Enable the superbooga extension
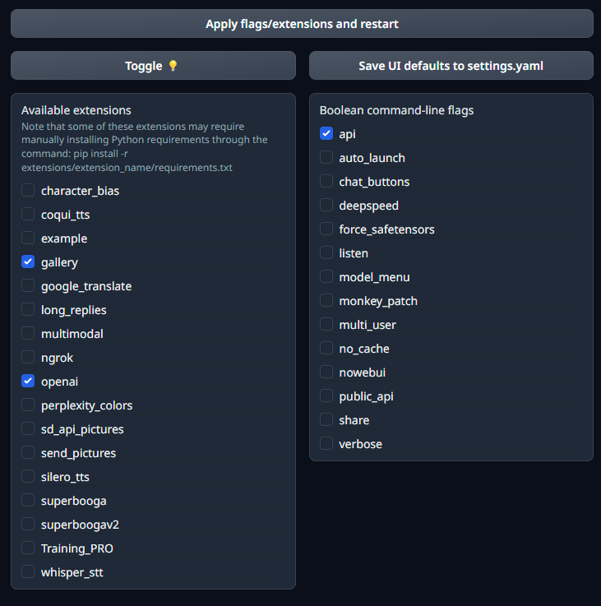 click(28, 500)
